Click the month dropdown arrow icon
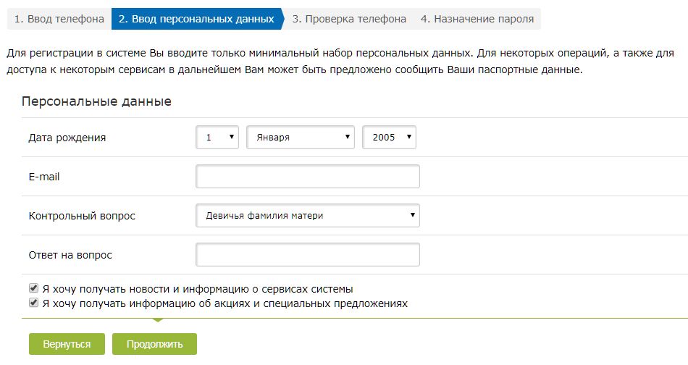This screenshot has width=688, height=365. [x=348, y=138]
